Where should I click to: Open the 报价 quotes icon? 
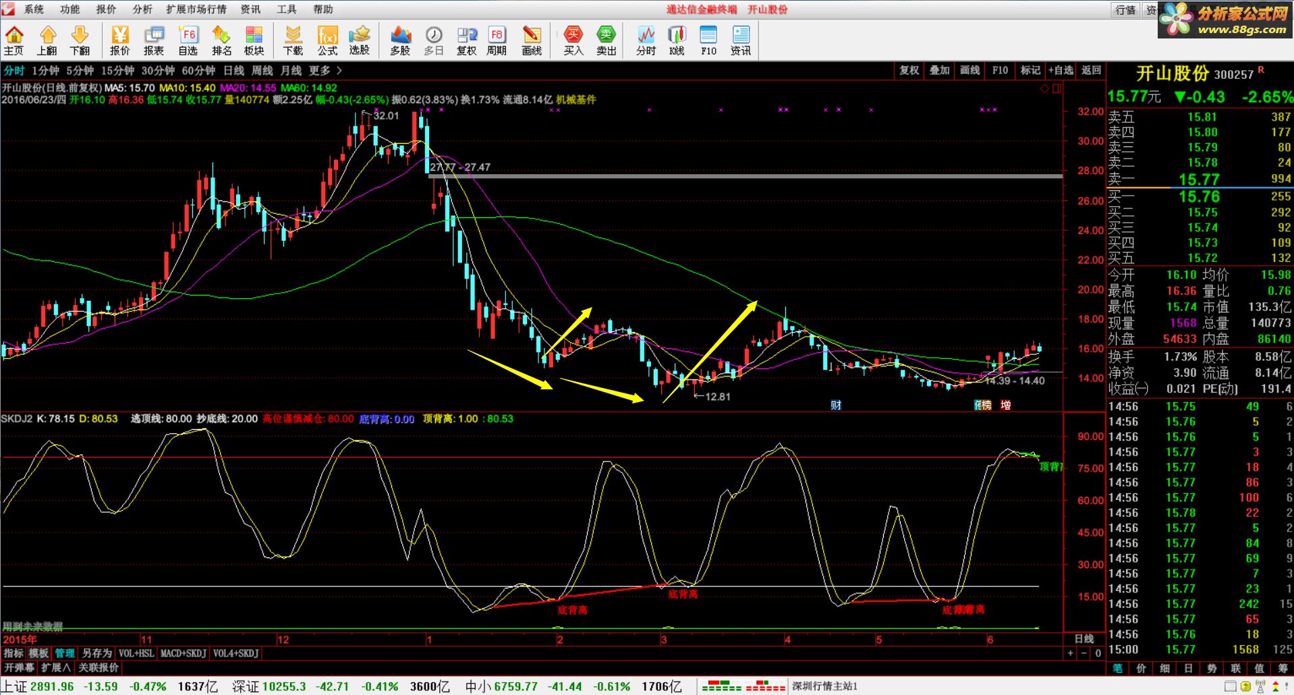(120, 40)
